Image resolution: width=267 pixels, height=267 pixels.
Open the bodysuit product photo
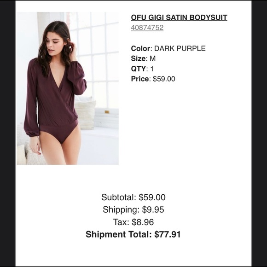(68, 88)
